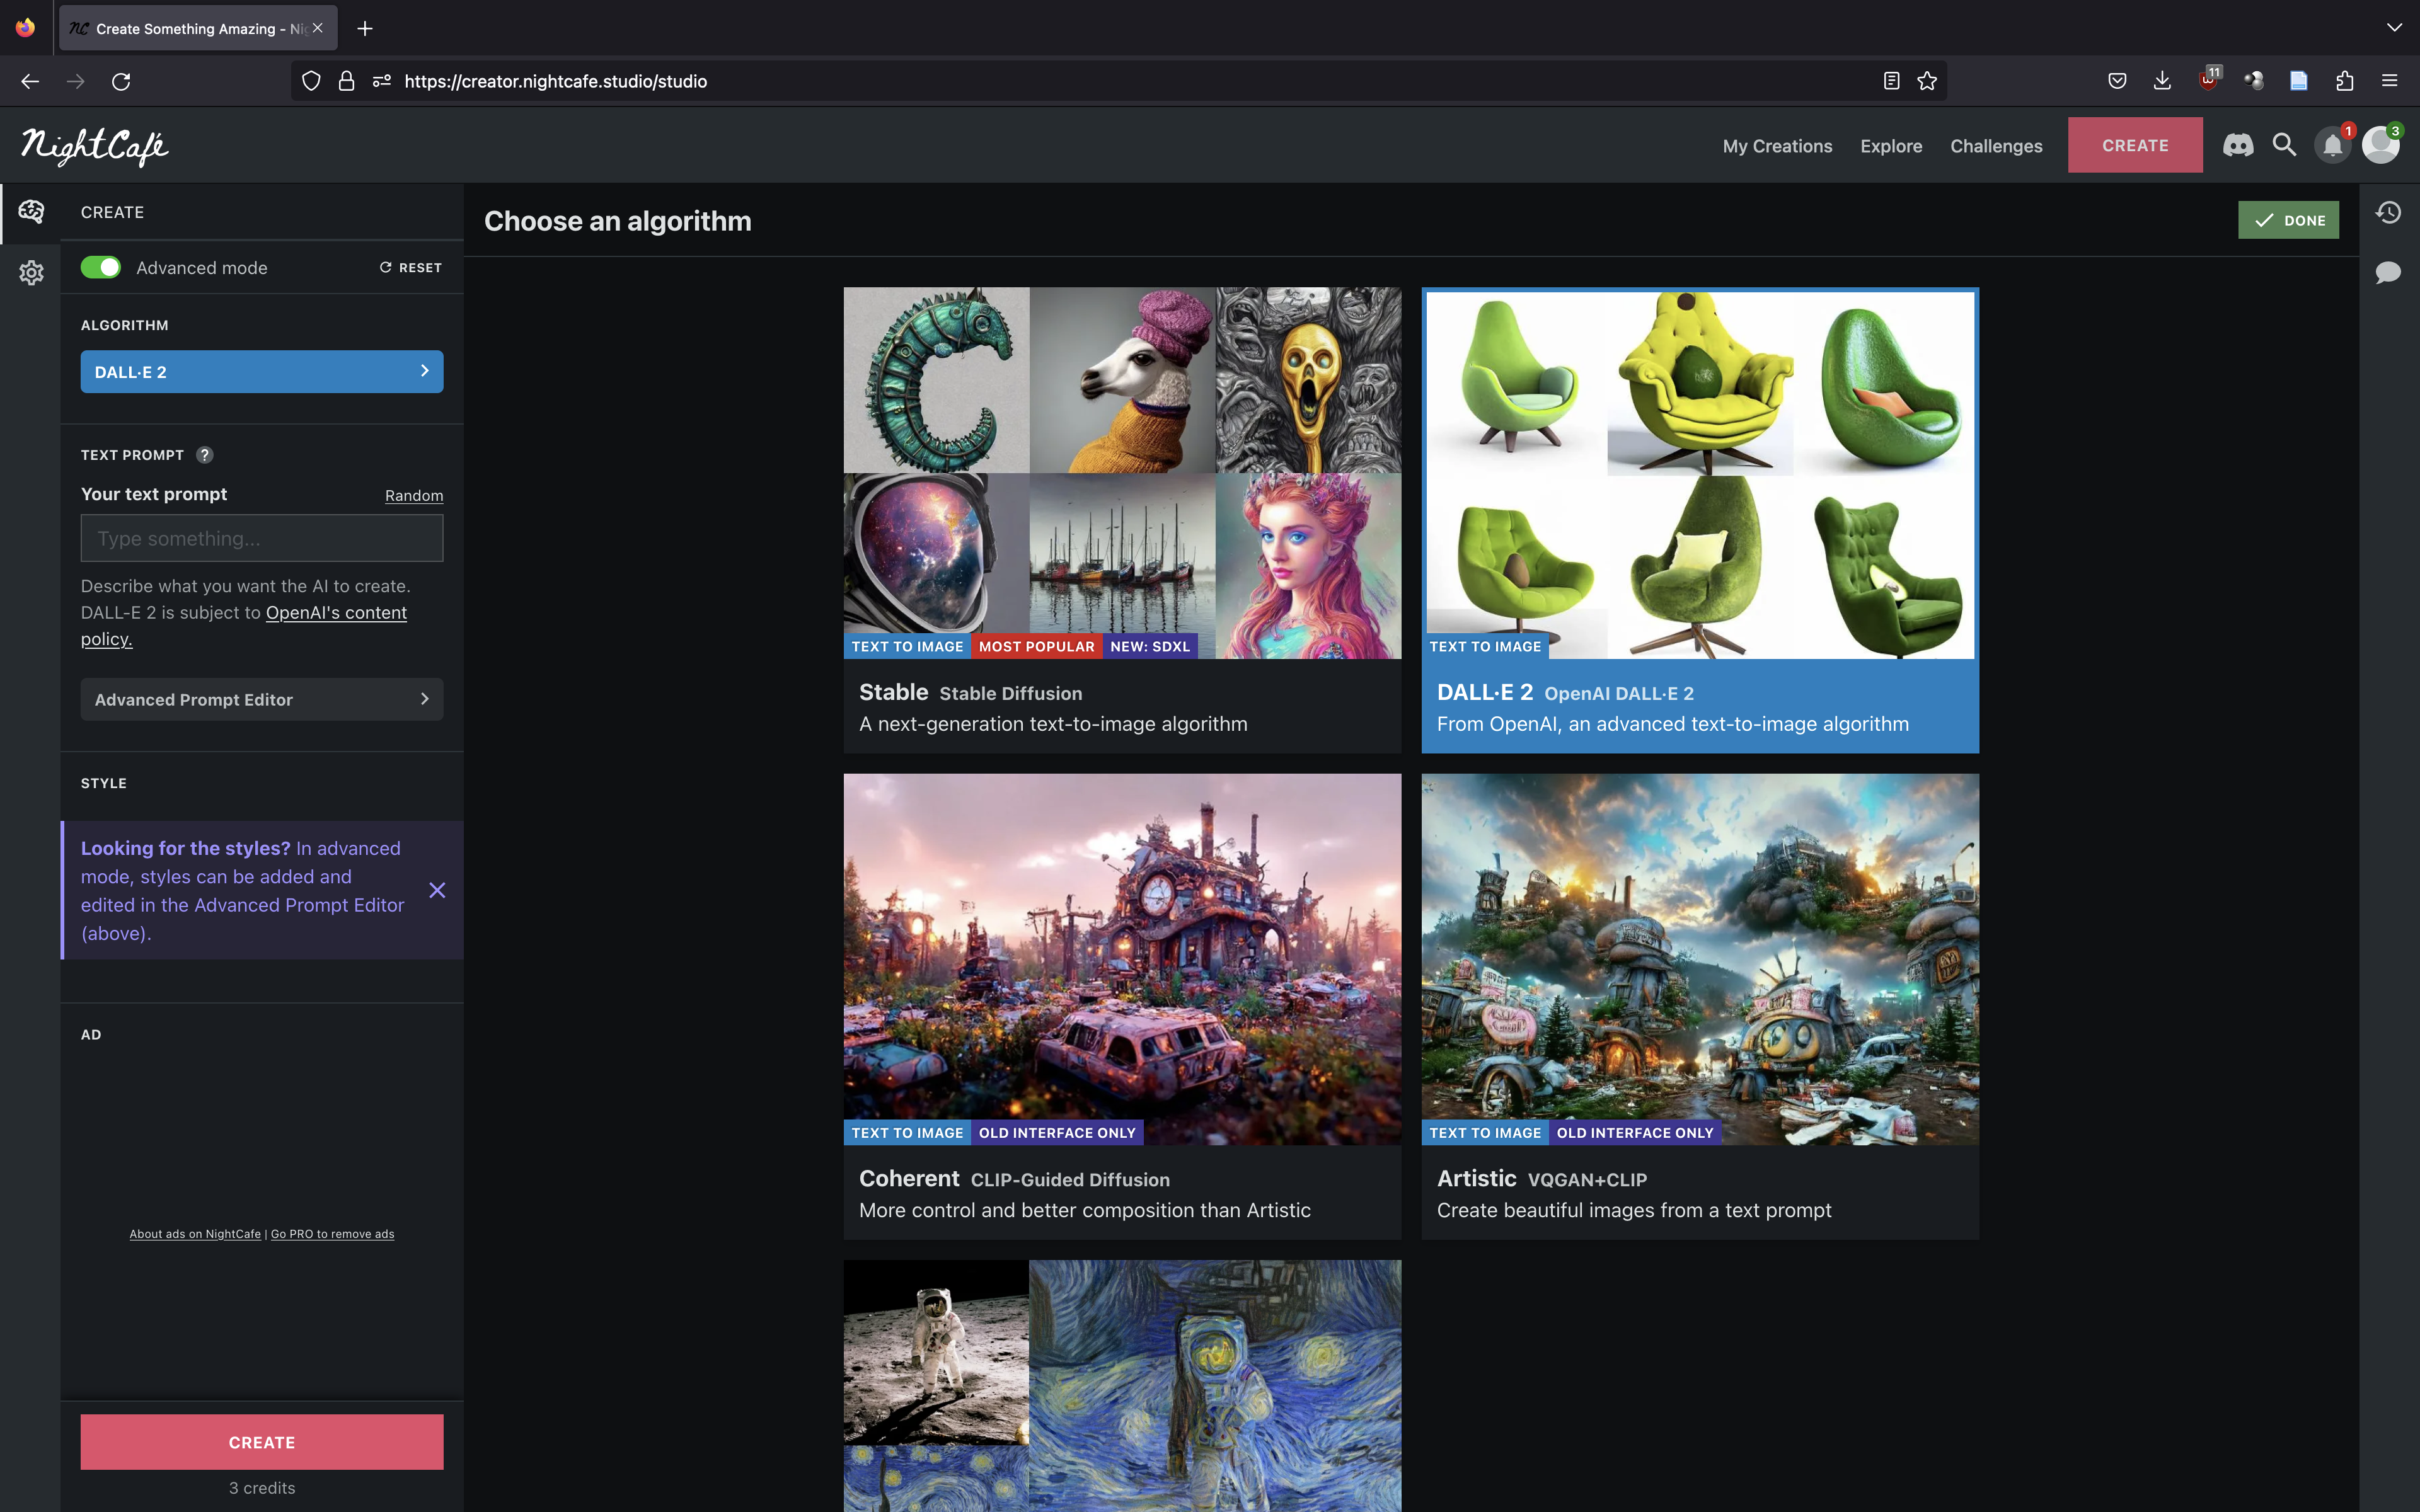Click Go PRO to remove ads link

(332, 1234)
